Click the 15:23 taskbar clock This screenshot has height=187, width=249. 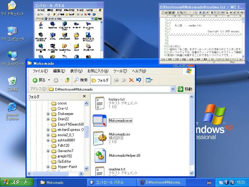[x=241, y=182]
